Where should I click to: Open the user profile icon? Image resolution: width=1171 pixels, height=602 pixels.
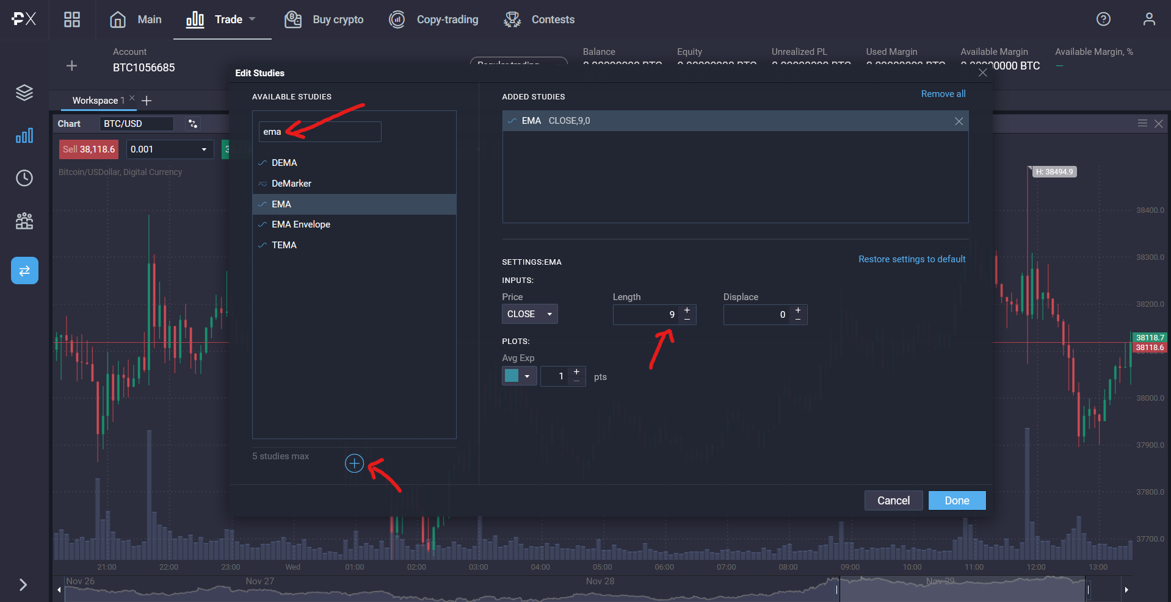click(1149, 19)
